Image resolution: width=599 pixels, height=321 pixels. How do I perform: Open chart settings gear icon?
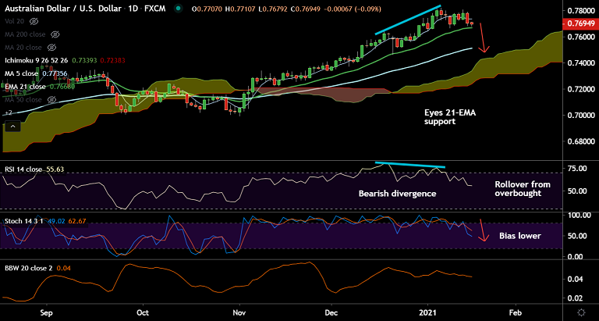581,312
